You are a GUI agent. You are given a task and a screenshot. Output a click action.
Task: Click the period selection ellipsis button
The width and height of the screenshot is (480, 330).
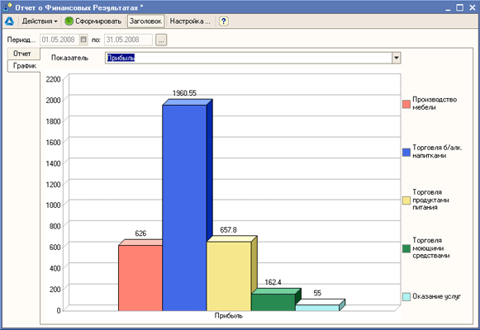(x=161, y=40)
